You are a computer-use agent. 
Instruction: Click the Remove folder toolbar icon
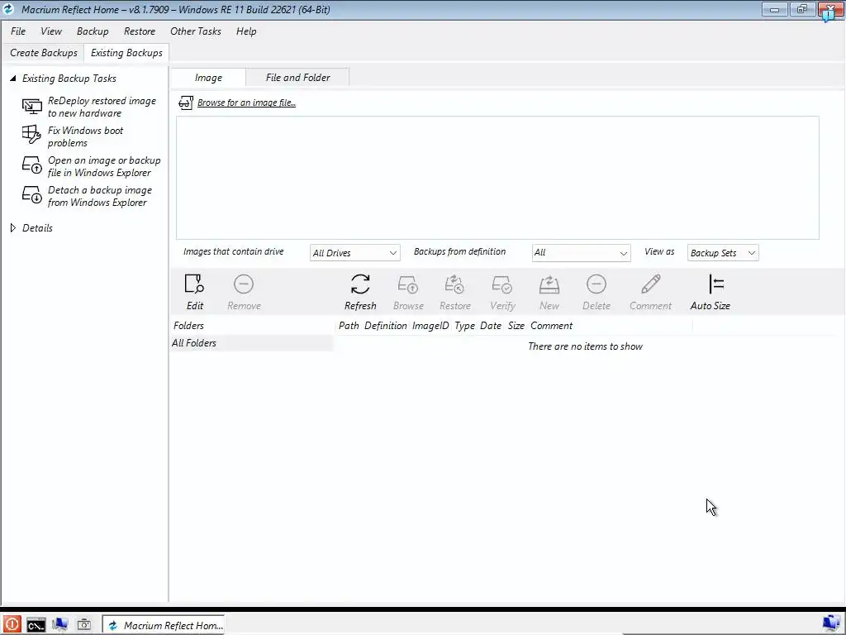tap(244, 284)
